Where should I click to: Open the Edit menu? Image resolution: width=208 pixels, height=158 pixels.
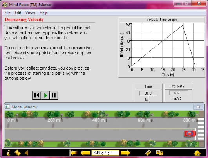pos(18,13)
